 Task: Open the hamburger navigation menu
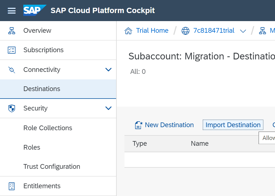[12, 11]
